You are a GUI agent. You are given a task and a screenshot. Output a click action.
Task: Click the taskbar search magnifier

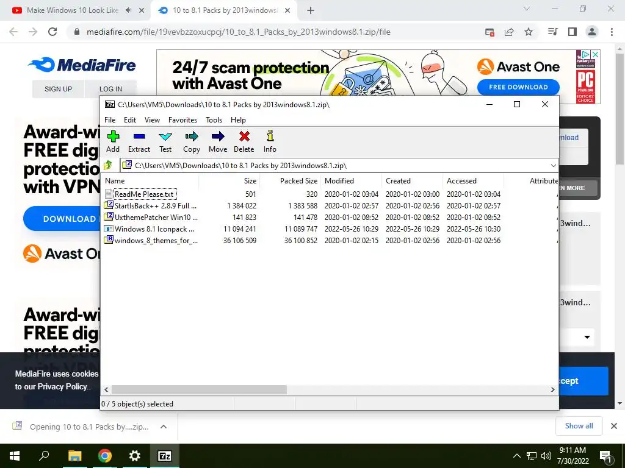click(x=44, y=455)
